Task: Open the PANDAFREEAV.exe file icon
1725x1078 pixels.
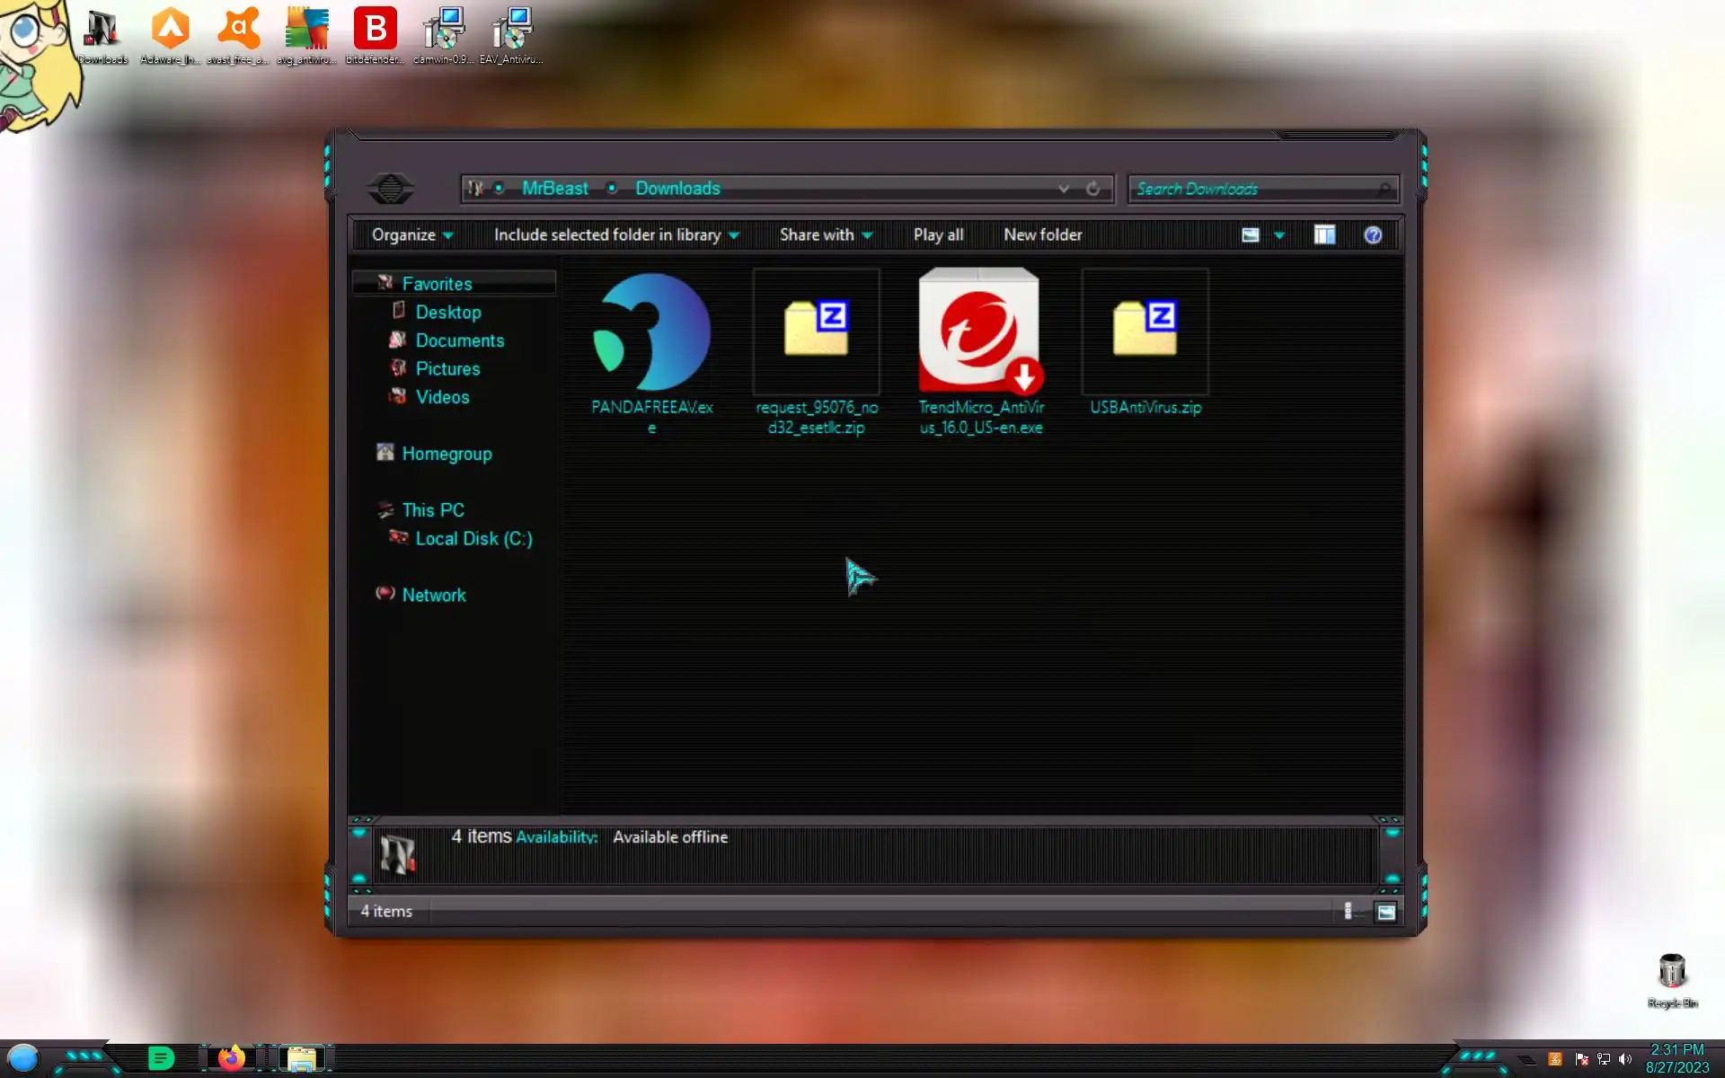Action: pos(652,333)
